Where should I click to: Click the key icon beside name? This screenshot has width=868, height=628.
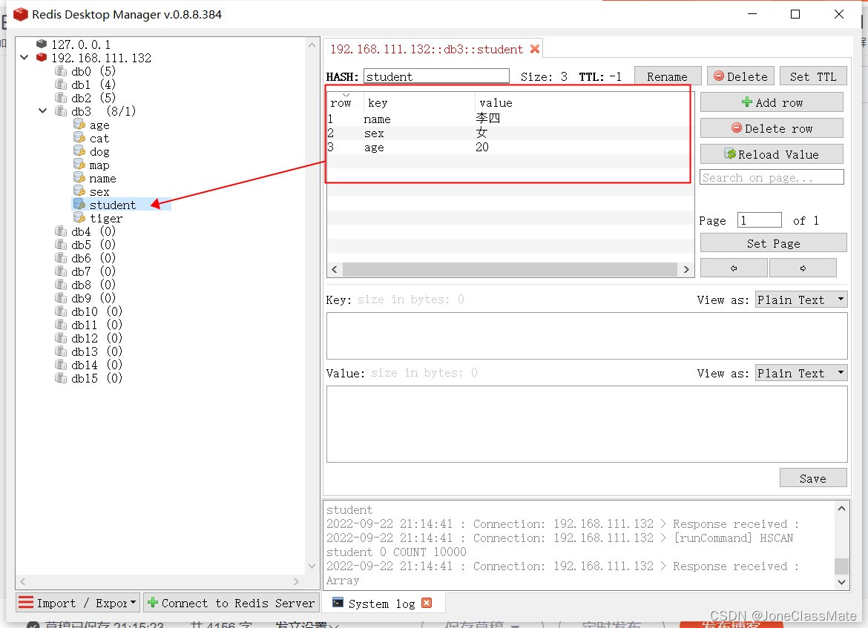point(79,178)
